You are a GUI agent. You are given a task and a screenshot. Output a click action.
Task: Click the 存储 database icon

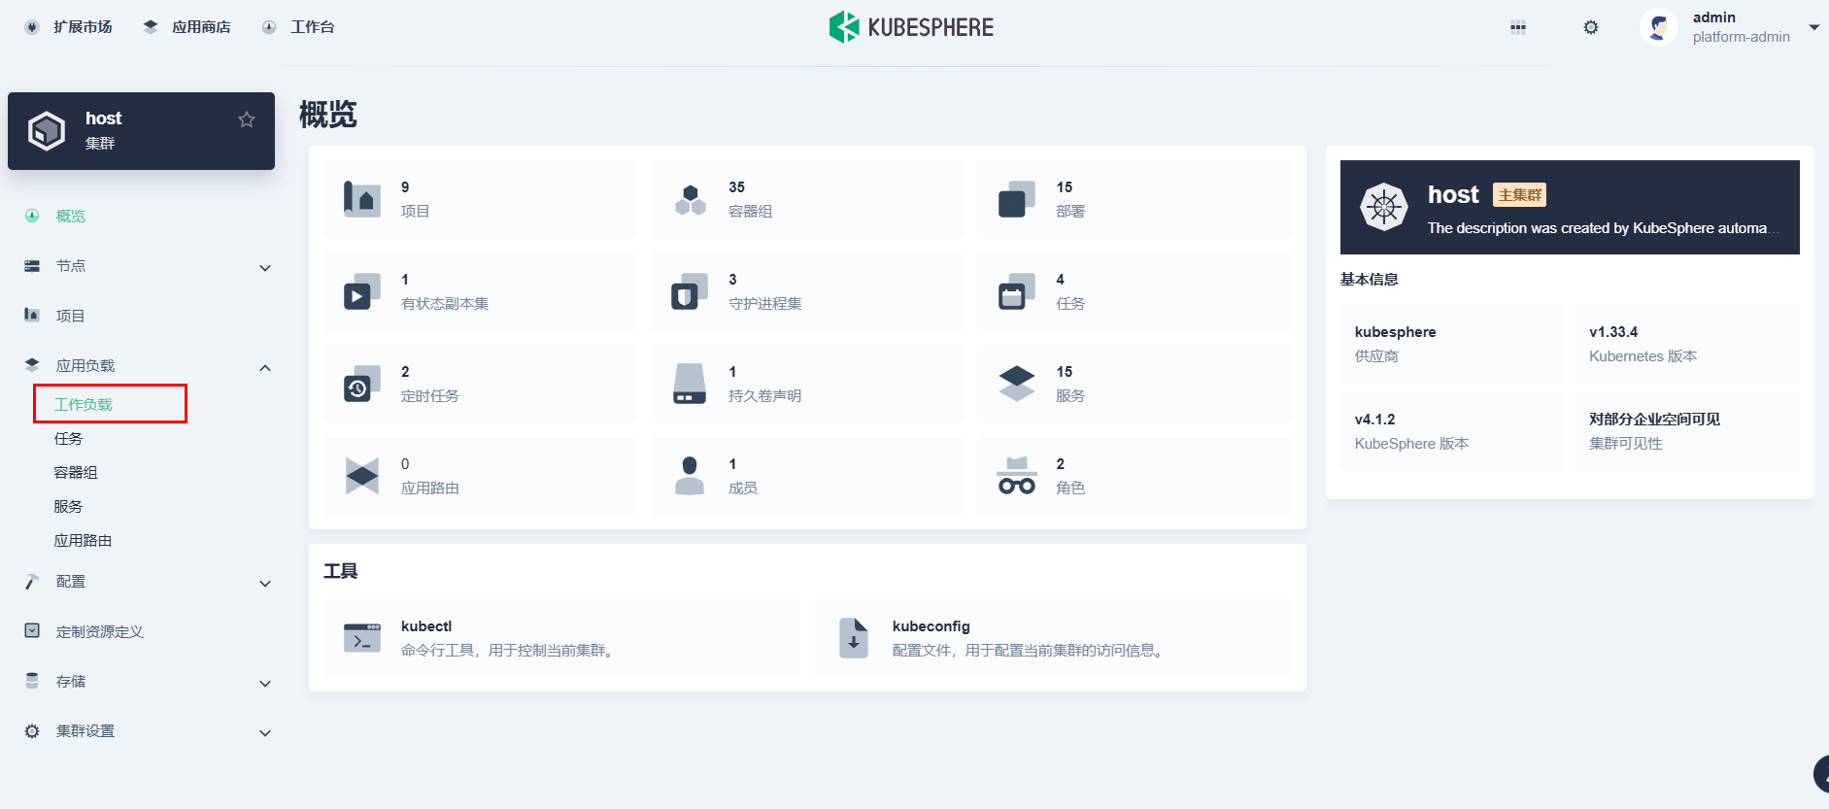[x=32, y=681]
